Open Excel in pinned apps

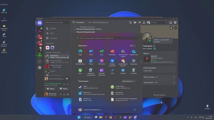[x=102, y=52]
